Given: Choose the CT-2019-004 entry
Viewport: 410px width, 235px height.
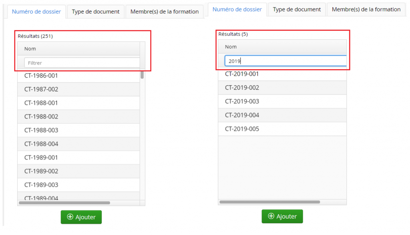Looking at the screenshot, I should click(x=282, y=115).
